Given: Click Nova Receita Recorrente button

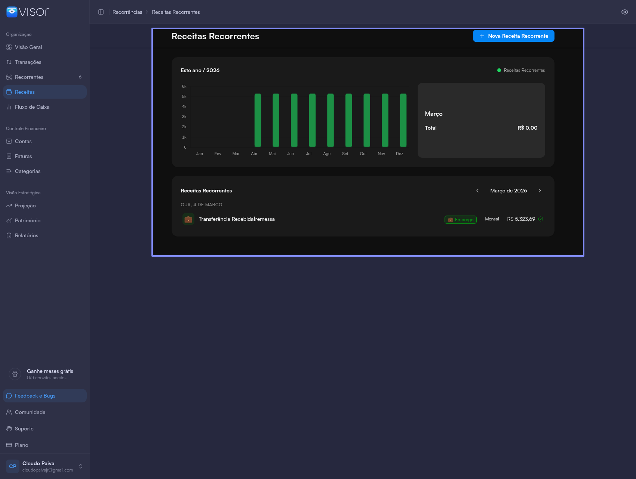Looking at the screenshot, I should (513, 36).
